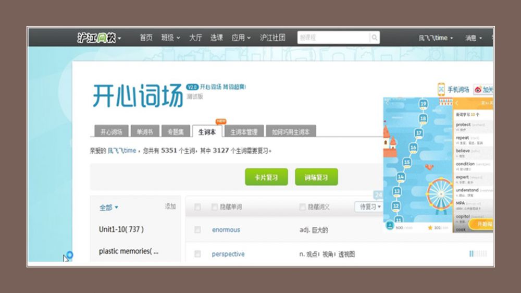Switch to the 生词本管理 tab
Viewport: 521px width, 293px height.
[x=244, y=132]
